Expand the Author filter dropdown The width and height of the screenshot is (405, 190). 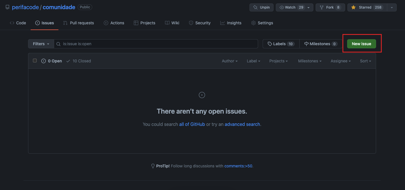coord(230,61)
